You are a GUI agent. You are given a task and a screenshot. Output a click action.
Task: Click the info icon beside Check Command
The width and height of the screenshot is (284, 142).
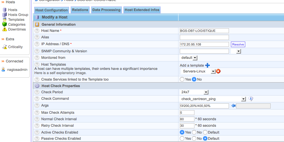pyautogui.click(x=251, y=99)
